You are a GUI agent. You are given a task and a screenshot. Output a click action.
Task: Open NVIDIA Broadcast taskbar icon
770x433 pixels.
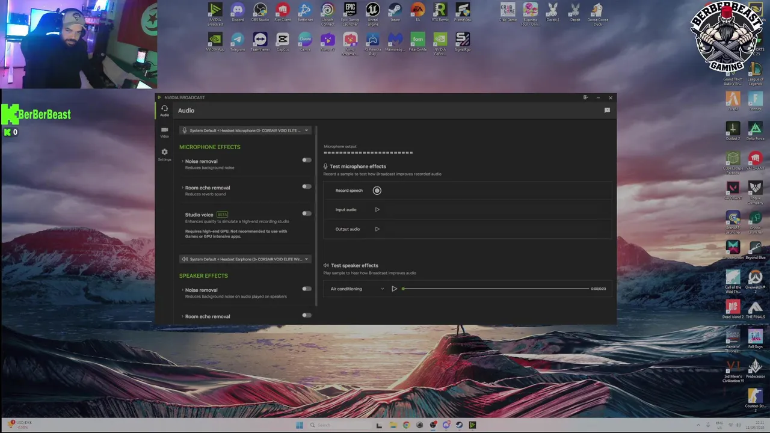(472, 425)
